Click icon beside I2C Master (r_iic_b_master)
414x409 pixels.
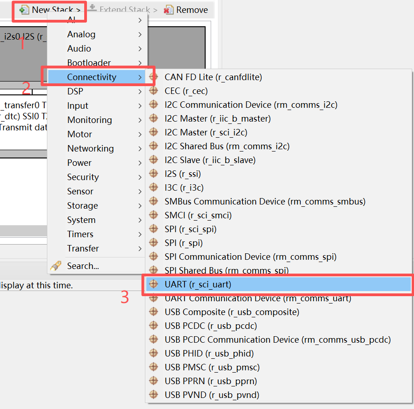tap(153, 118)
